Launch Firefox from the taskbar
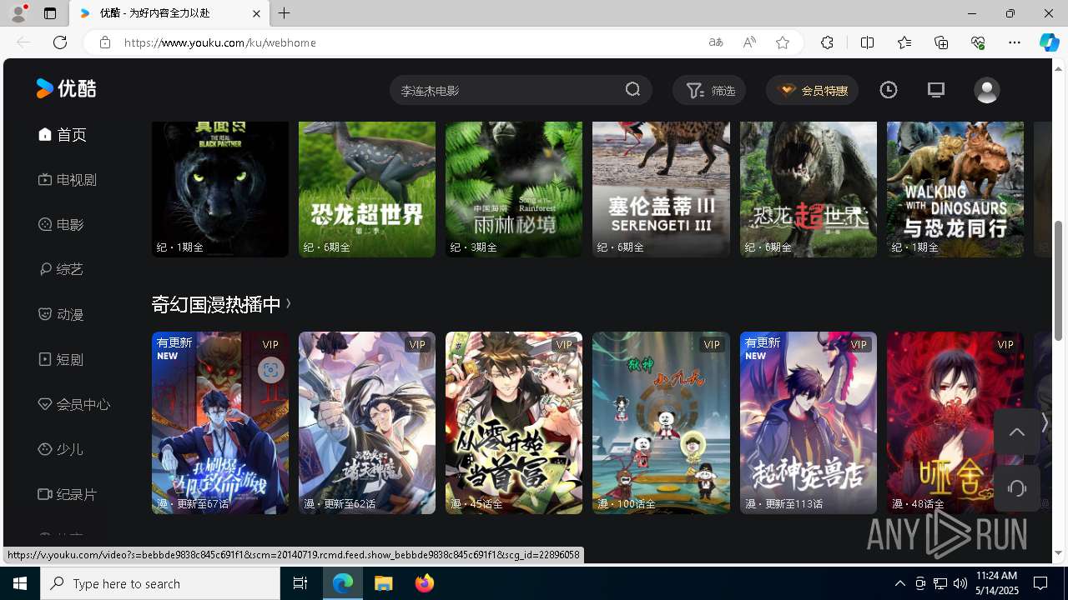 [x=425, y=583]
